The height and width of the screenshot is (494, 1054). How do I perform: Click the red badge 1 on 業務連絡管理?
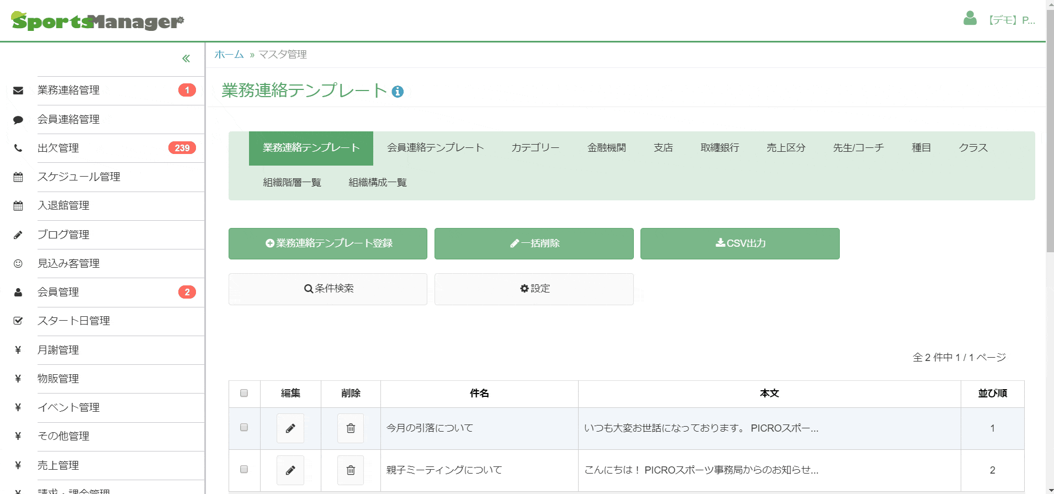[x=187, y=90]
